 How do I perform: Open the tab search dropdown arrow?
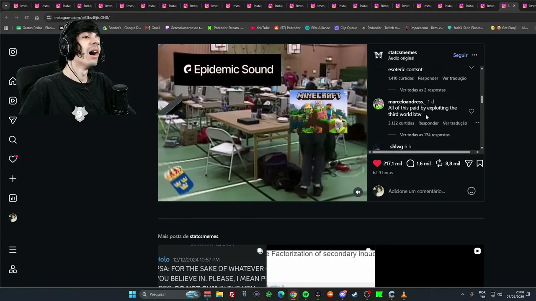click(6, 6)
